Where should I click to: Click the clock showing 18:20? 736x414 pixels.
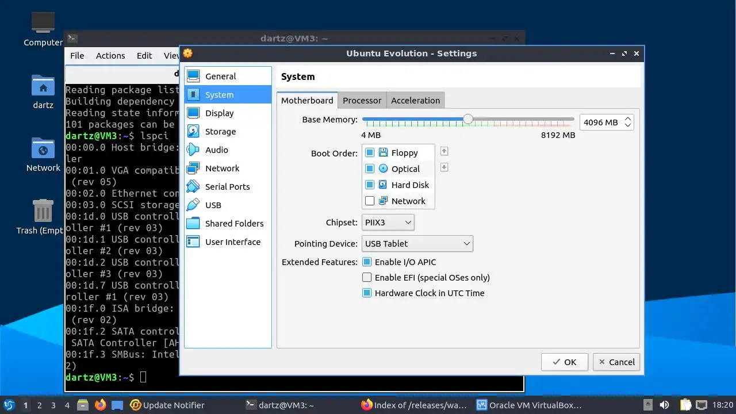tap(723, 405)
